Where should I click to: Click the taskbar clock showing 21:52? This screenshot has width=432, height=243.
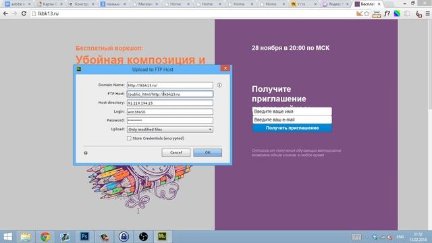[x=418, y=237]
